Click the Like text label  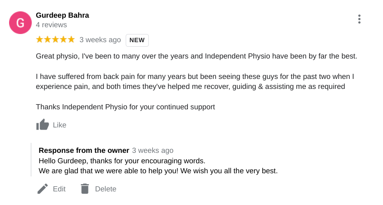(59, 125)
